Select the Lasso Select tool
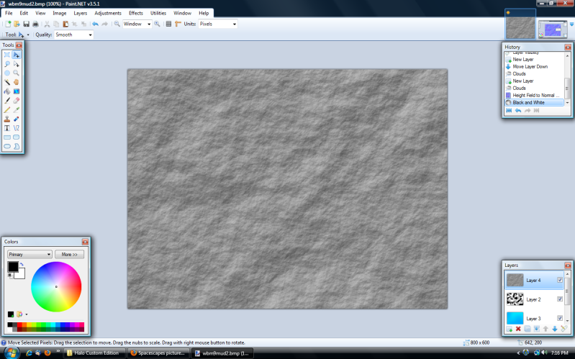This screenshot has height=359, width=575. tap(7, 64)
